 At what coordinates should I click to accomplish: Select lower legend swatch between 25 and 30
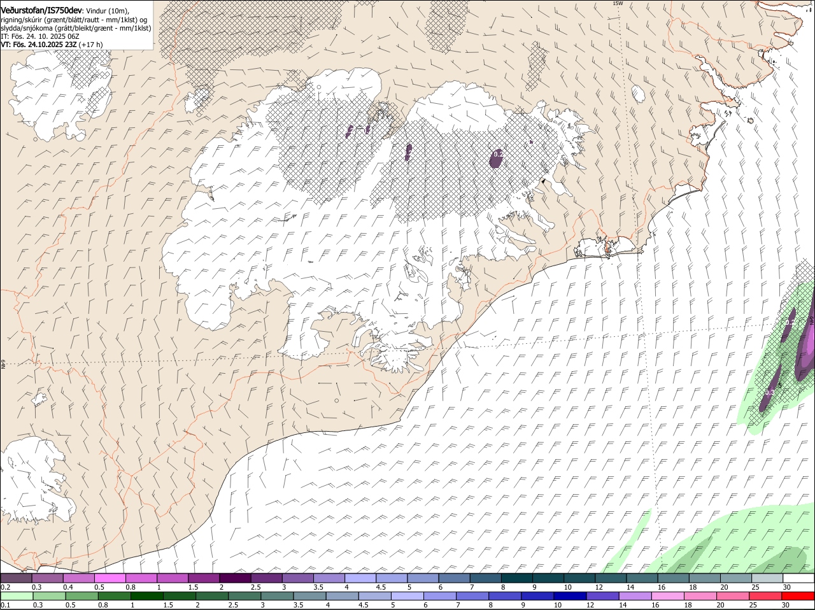pos(767,596)
